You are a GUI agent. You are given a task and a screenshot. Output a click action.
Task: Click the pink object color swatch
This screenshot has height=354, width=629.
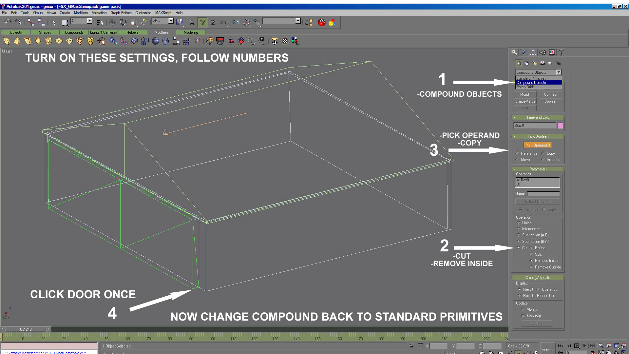[x=560, y=126]
